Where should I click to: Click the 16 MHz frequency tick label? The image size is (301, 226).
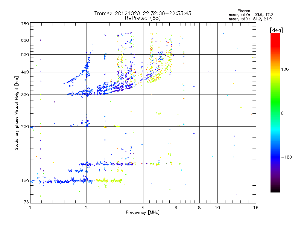tap(256, 208)
